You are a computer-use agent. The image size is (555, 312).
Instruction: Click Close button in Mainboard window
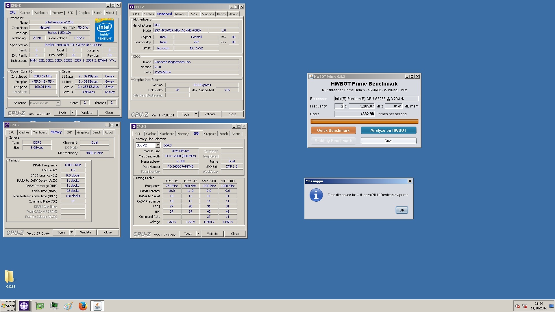(x=232, y=114)
